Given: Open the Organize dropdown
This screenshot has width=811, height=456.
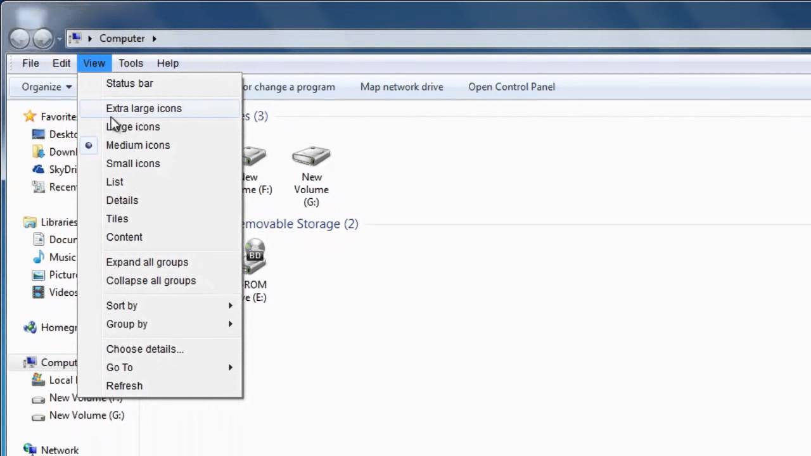Looking at the screenshot, I should 47,87.
